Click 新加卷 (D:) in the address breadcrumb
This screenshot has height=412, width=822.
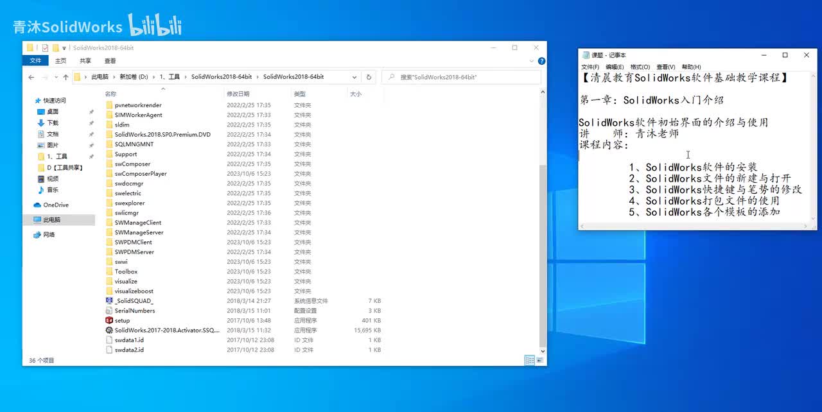[134, 77]
